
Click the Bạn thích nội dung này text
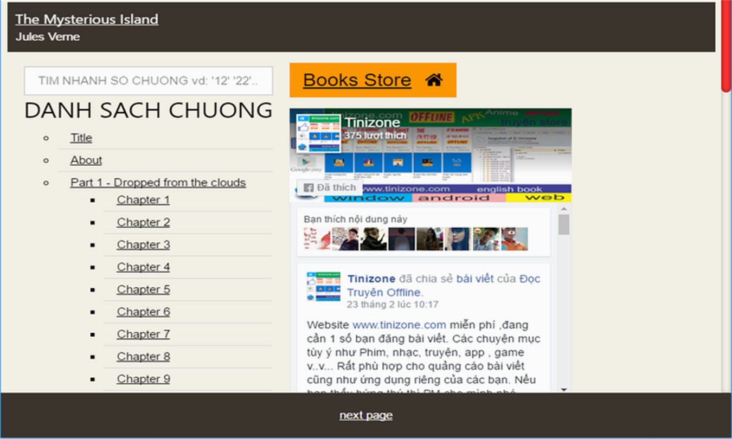tap(355, 219)
